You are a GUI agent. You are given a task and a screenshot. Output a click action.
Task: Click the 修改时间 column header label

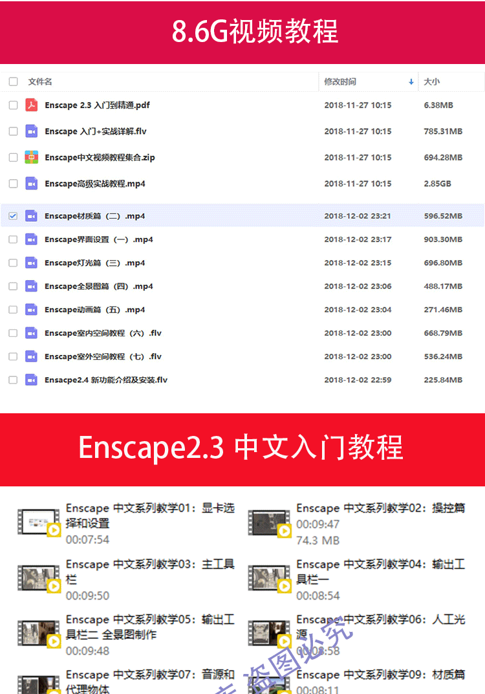(340, 81)
